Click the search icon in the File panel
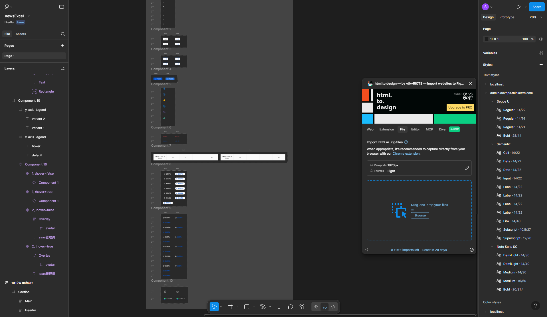Screen dimensions: 547x317 63,34
